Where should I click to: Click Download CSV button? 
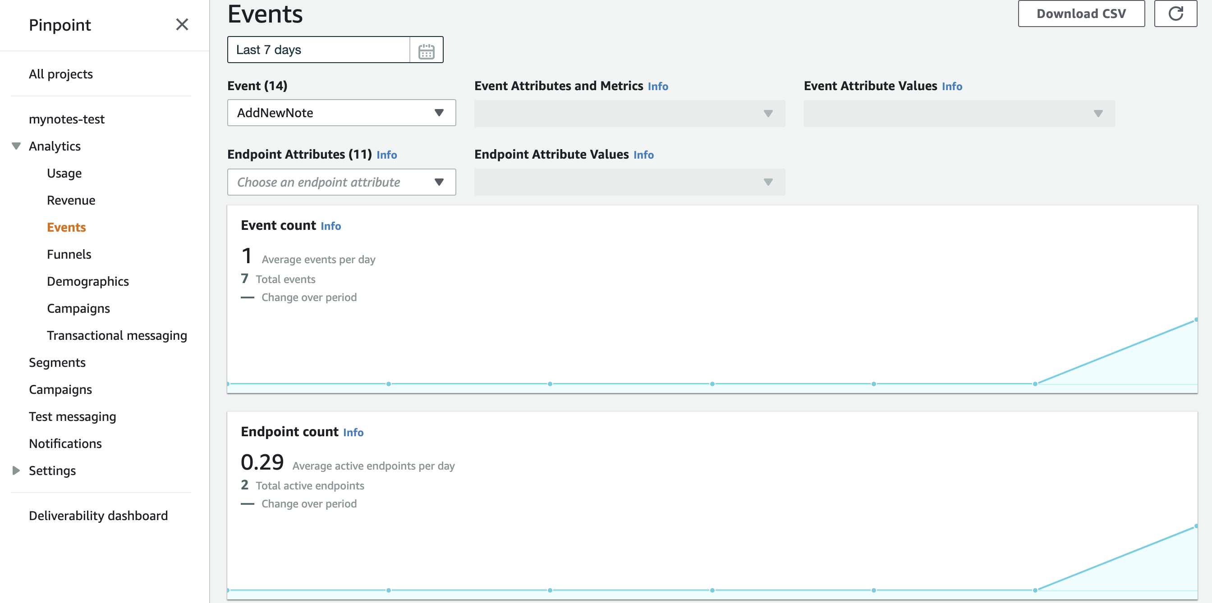[1081, 14]
